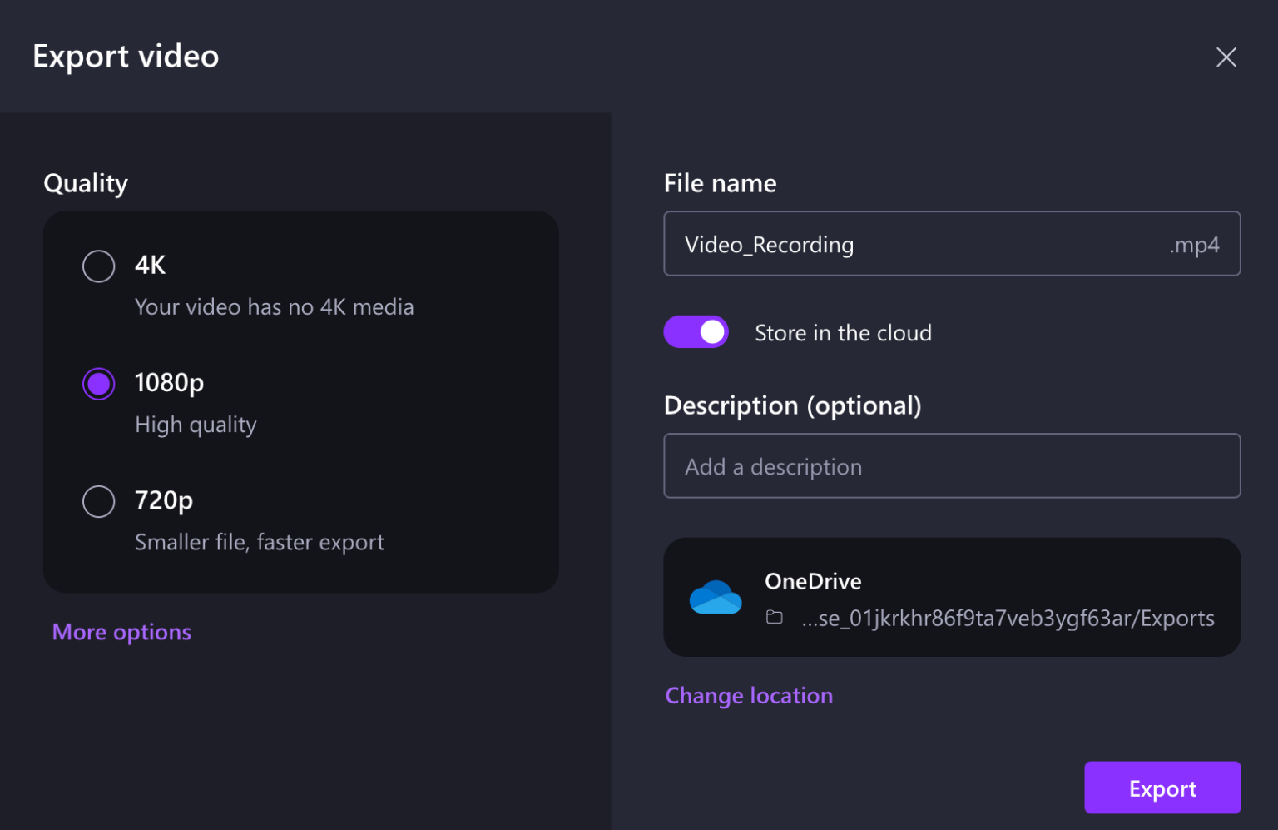Image resolution: width=1278 pixels, height=830 pixels.
Task: Focus the Add a description field
Action: [x=952, y=466]
